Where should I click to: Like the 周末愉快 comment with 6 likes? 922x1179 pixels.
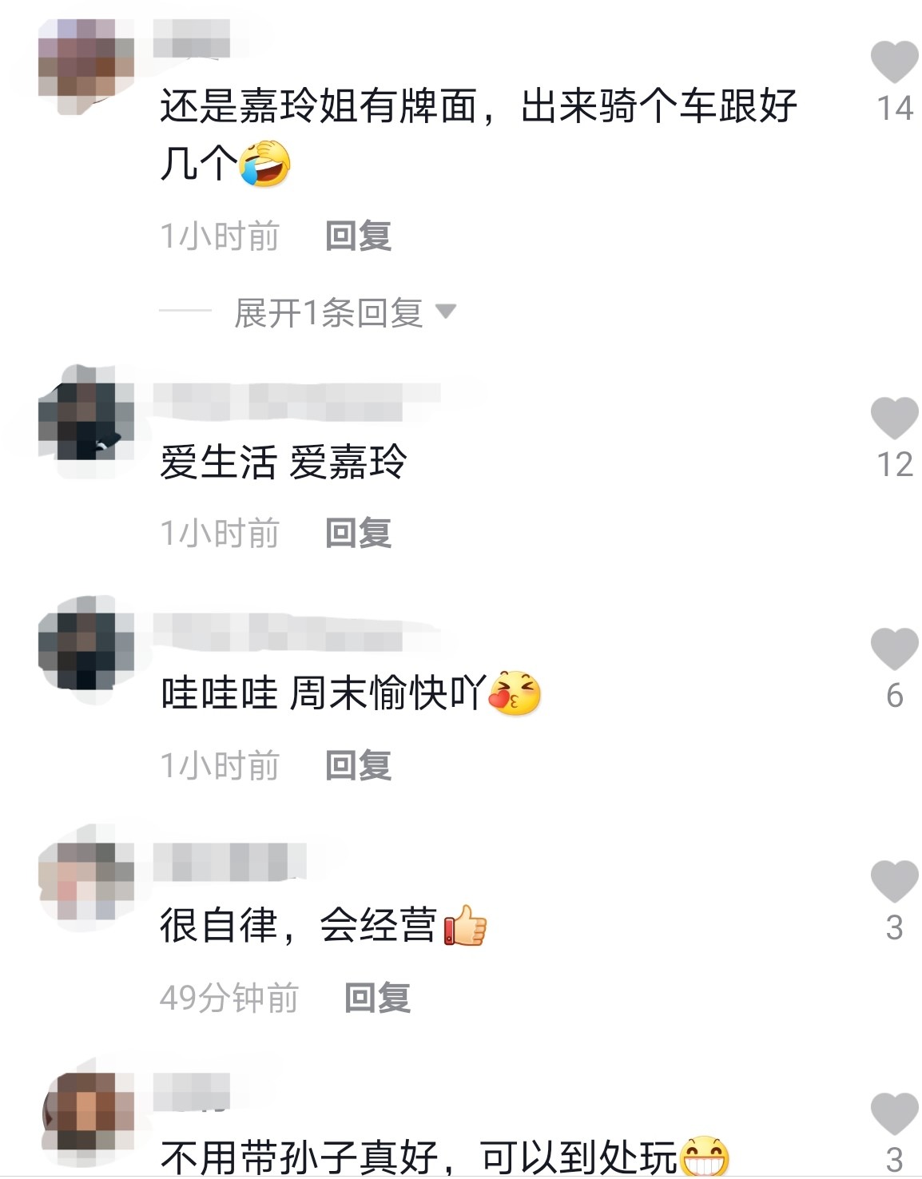(x=894, y=649)
